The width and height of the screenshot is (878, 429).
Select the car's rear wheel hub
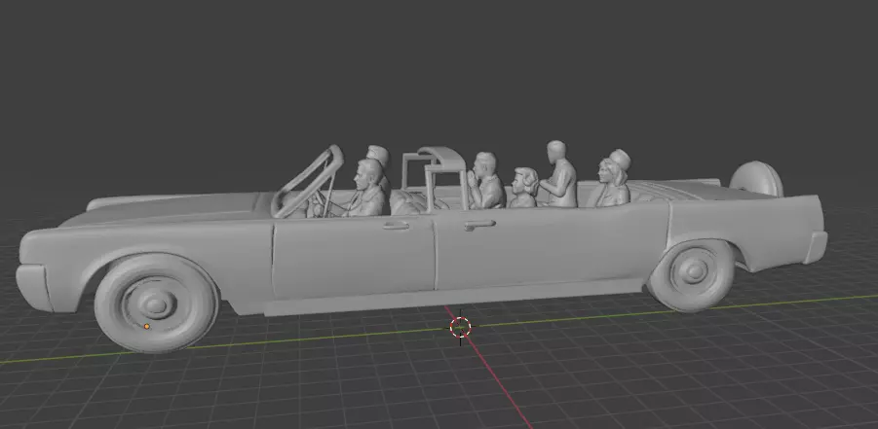click(x=695, y=272)
